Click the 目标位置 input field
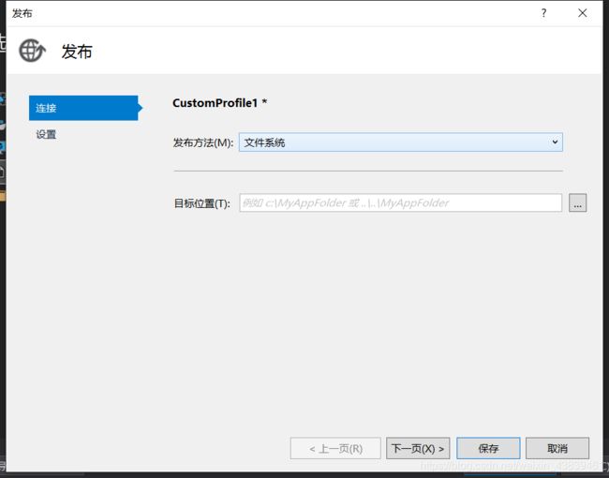Screen dimensions: 609x478 [400, 202]
